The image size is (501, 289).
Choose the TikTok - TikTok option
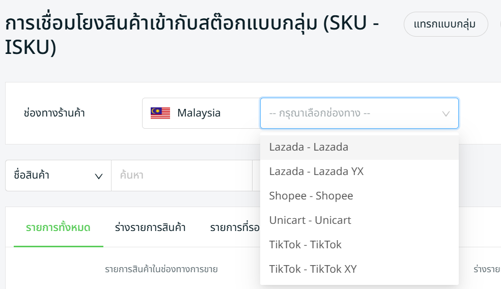click(305, 245)
